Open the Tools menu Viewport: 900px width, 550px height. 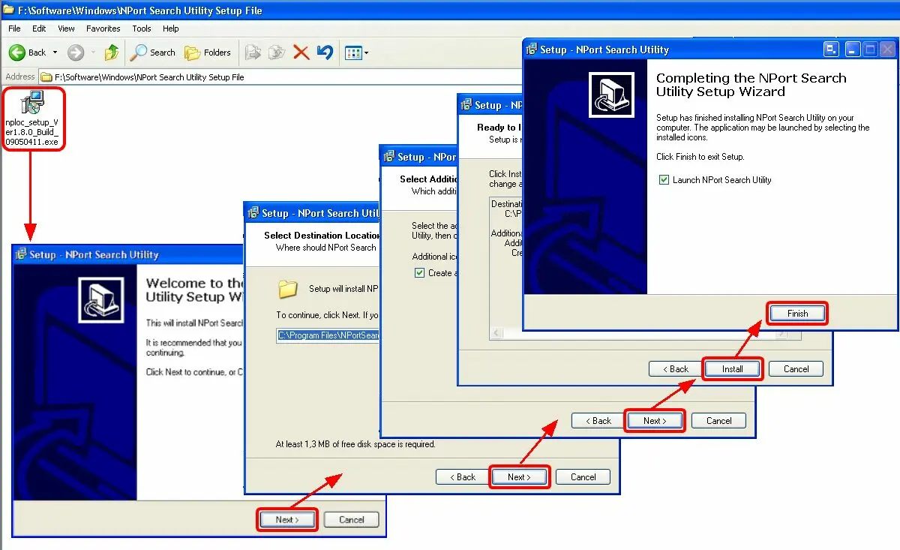click(142, 29)
